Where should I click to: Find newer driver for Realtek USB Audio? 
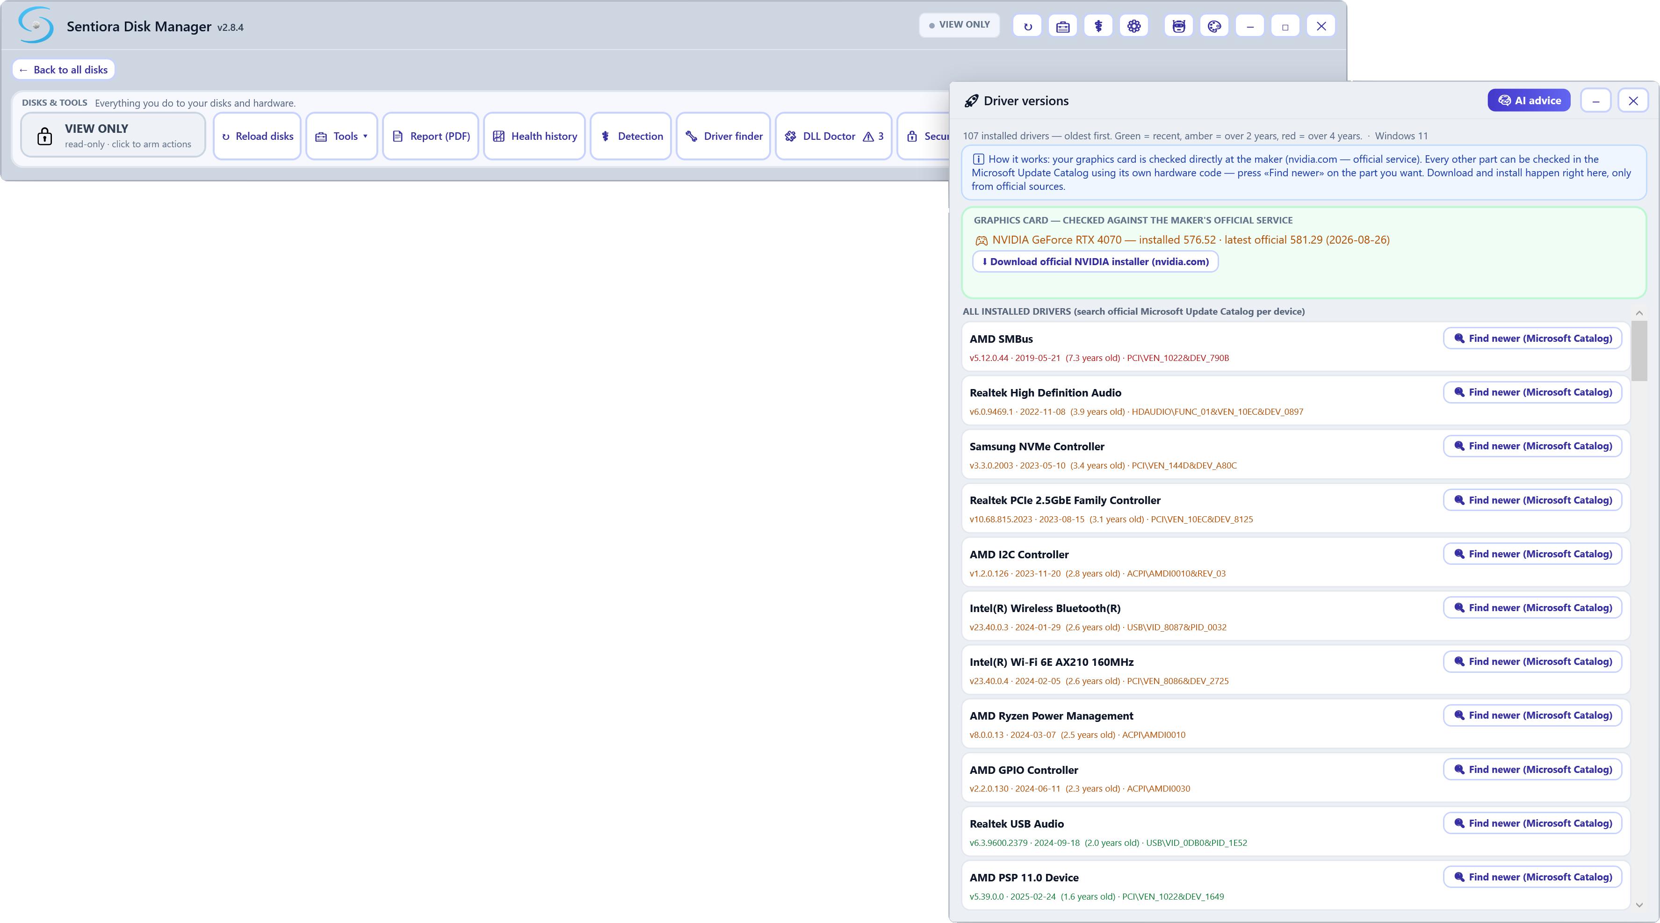(x=1532, y=823)
